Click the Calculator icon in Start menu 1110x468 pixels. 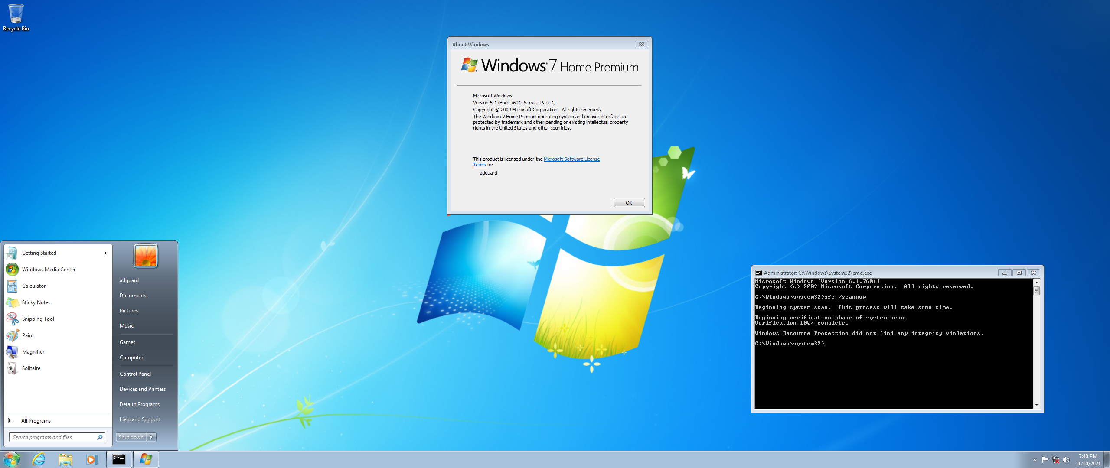point(12,286)
